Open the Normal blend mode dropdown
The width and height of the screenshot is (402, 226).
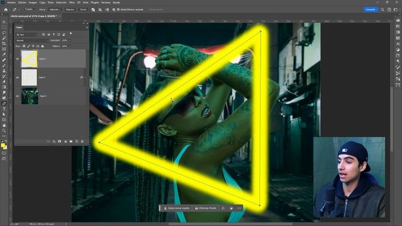point(32,40)
